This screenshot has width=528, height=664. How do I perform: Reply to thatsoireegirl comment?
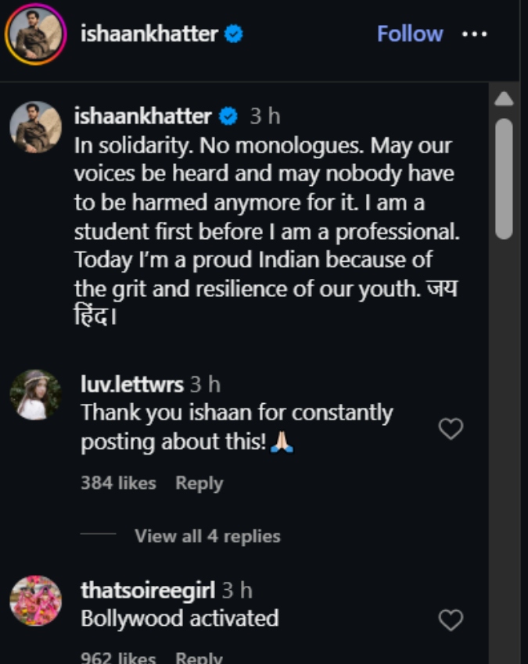tap(199, 658)
